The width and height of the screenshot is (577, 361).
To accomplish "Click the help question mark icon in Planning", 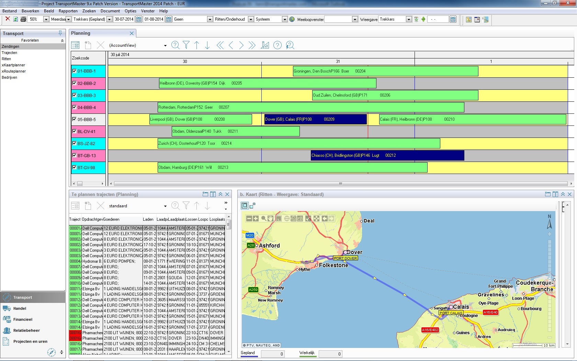I will [x=278, y=45].
